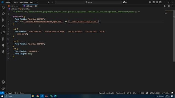Viewport: 175px width, 98px height.
Task: Open the Explorer view in activity bar
Action: [x=3, y=8]
